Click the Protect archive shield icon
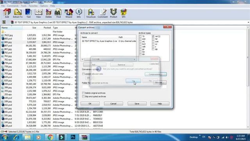Viewport: 250px width, 141px height. 114,13
